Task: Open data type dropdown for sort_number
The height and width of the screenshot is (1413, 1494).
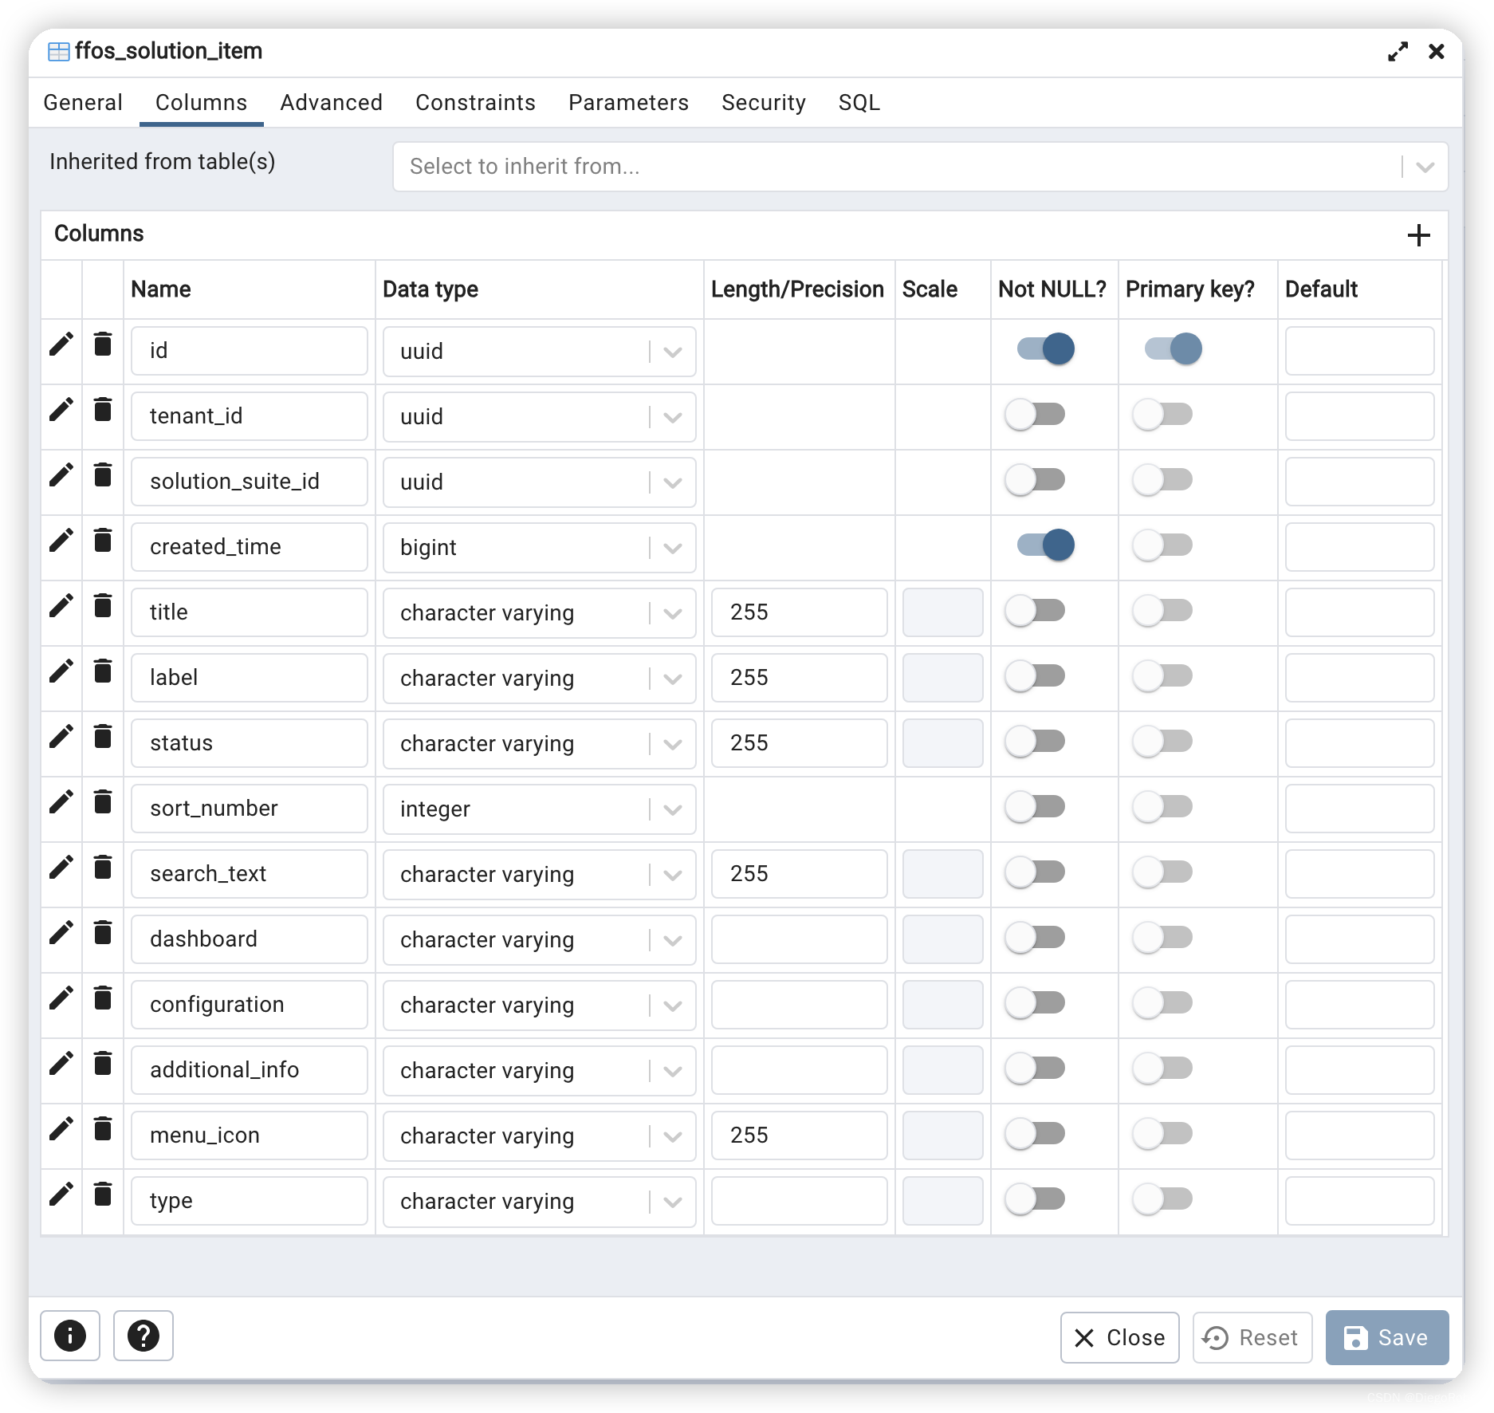Action: tap(539, 809)
